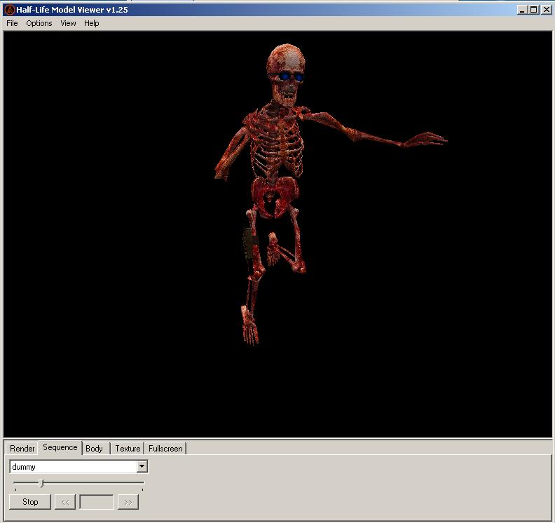555x523 pixels.
Task: Click the next frame >> button
Action: (128, 502)
